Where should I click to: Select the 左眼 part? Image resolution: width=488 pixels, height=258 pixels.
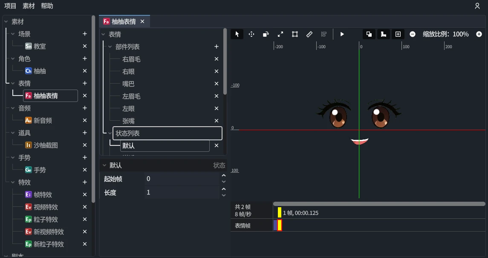point(129,109)
